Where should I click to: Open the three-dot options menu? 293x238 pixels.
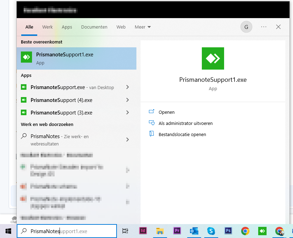click(x=264, y=27)
